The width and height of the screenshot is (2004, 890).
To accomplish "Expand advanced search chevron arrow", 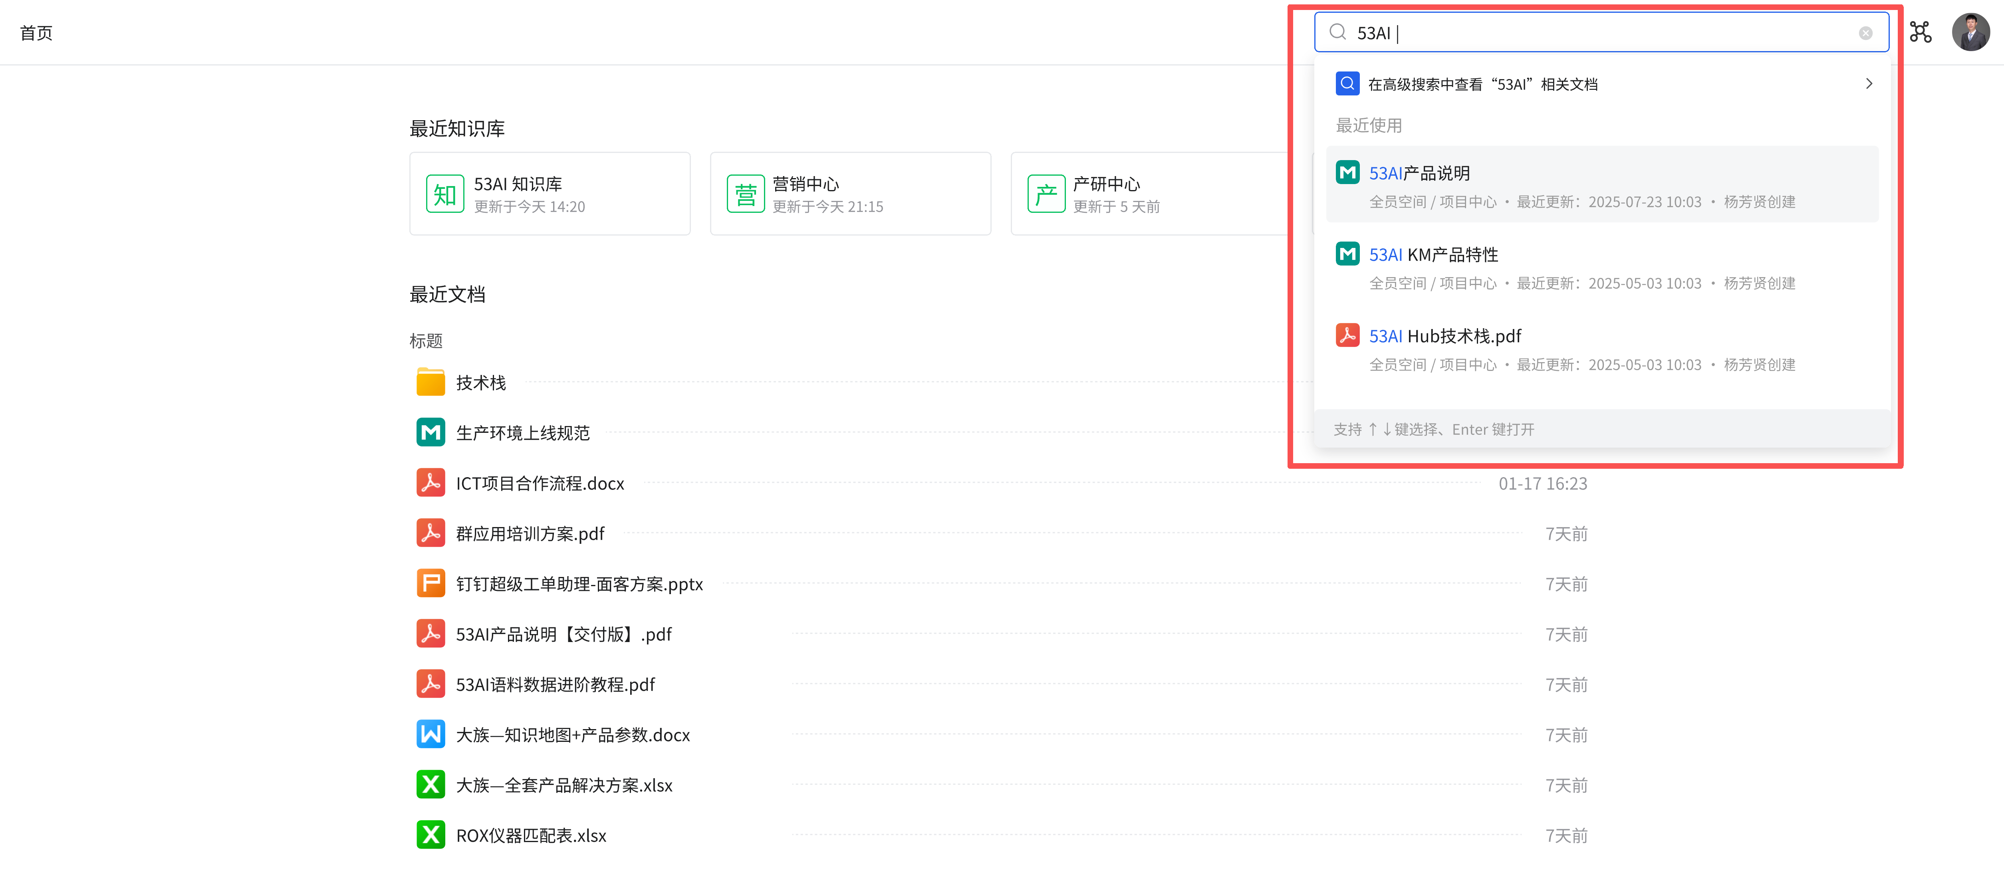I will (1869, 83).
